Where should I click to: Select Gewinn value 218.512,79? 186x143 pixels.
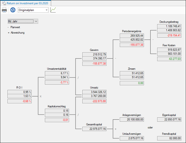94,54
